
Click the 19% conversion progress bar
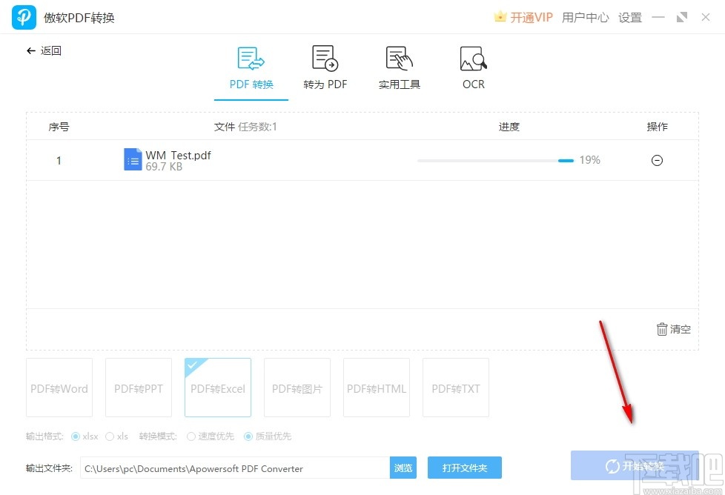tap(493, 159)
